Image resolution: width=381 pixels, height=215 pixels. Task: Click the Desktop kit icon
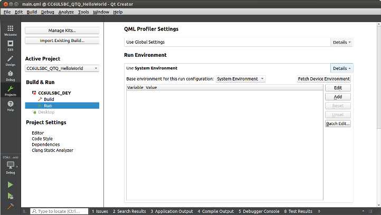pos(34,112)
